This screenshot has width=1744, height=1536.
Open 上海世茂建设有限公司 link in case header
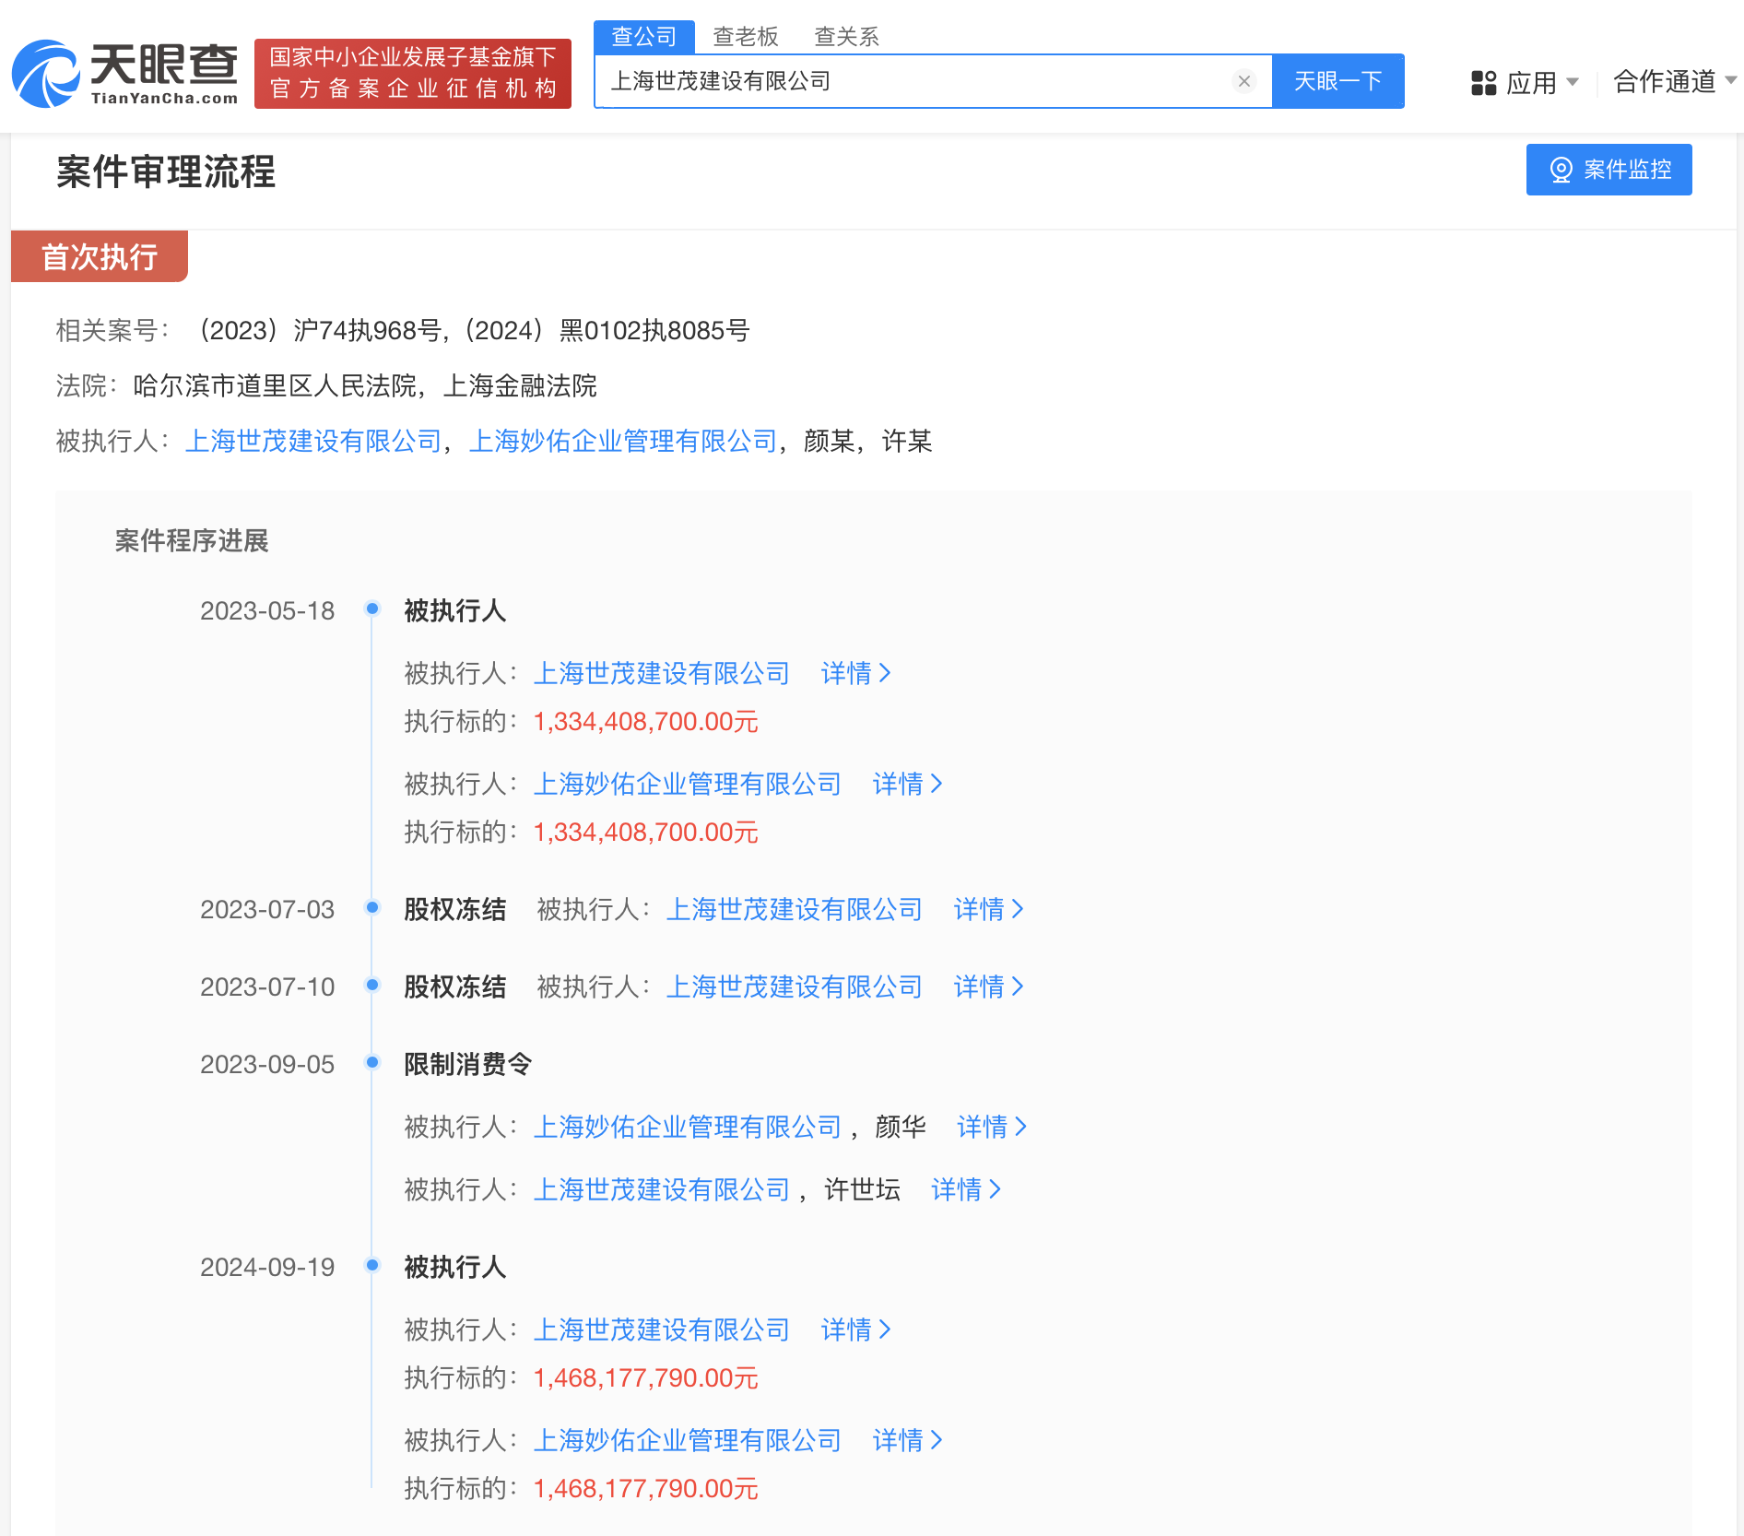313,442
